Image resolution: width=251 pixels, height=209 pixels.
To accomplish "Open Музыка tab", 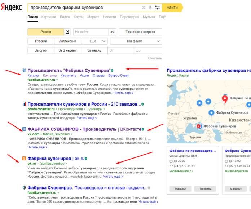I will pyautogui.click(x=149, y=17).
